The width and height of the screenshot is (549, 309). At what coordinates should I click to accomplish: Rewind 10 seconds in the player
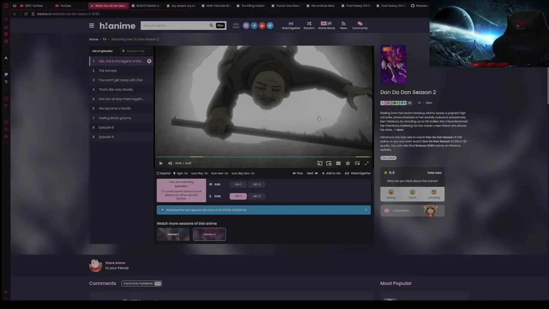(x=320, y=163)
